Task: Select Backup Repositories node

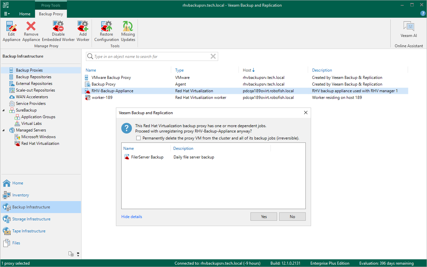Action: (34, 77)
